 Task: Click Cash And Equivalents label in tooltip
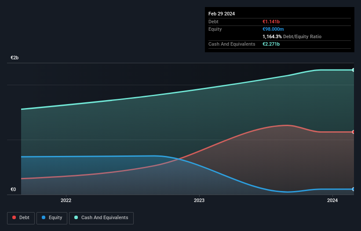tap(232, 44)
